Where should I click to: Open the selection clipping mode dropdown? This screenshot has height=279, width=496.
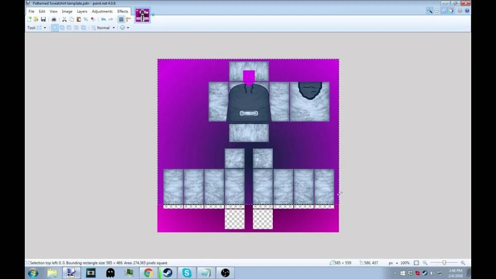(x=124, y=28)
